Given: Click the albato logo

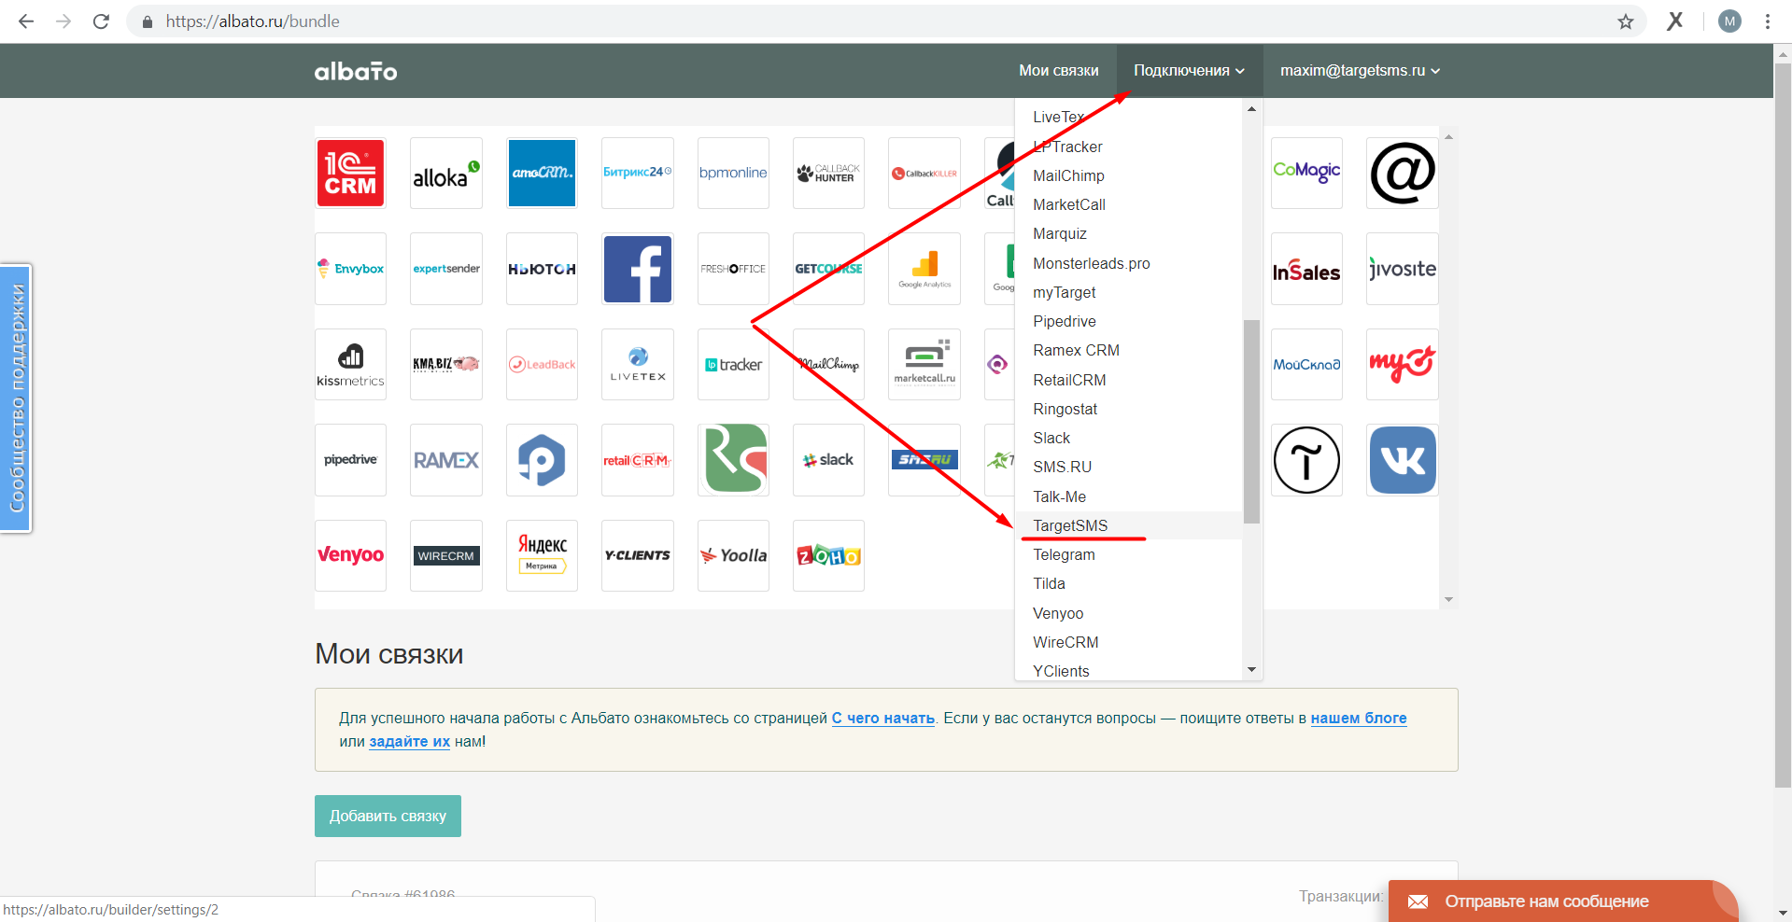Looking at the screenshot, I should click(x=356, y=71).
